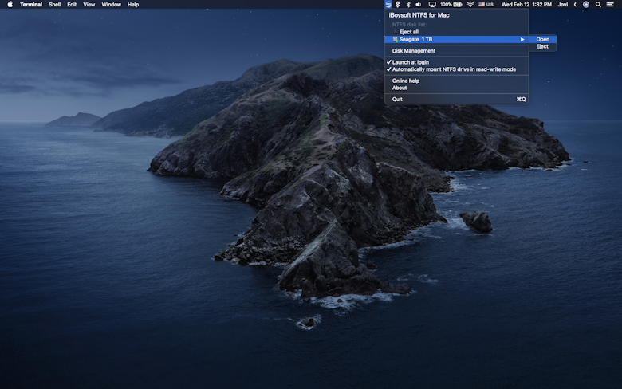The height and width of the screenshot is (389, 622).
Task: Expand the Seagate 1 TB submenu arrow
Action: pyautogui.click(x=522, y=39)
